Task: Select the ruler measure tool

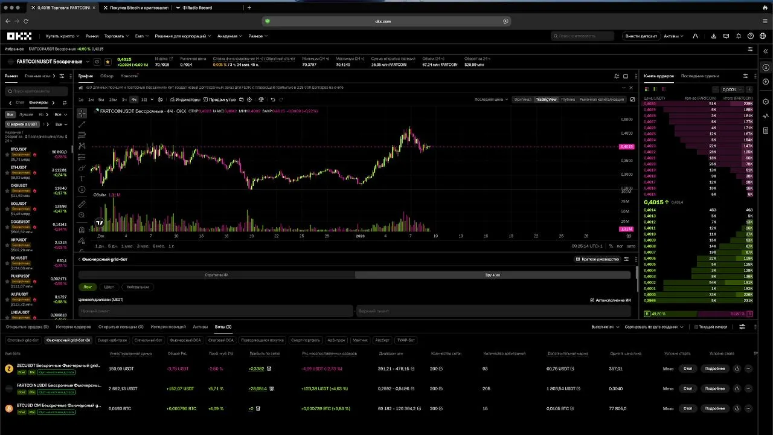Action: pyautogui.click(x=82, y=204)
